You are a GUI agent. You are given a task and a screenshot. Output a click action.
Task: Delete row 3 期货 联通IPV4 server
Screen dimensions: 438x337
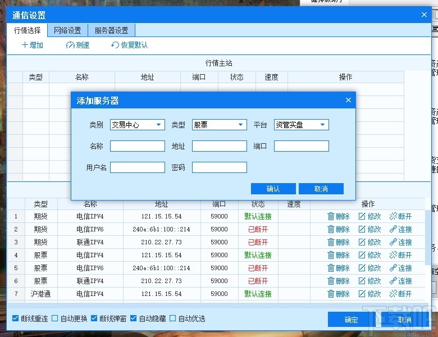(339, 242)
